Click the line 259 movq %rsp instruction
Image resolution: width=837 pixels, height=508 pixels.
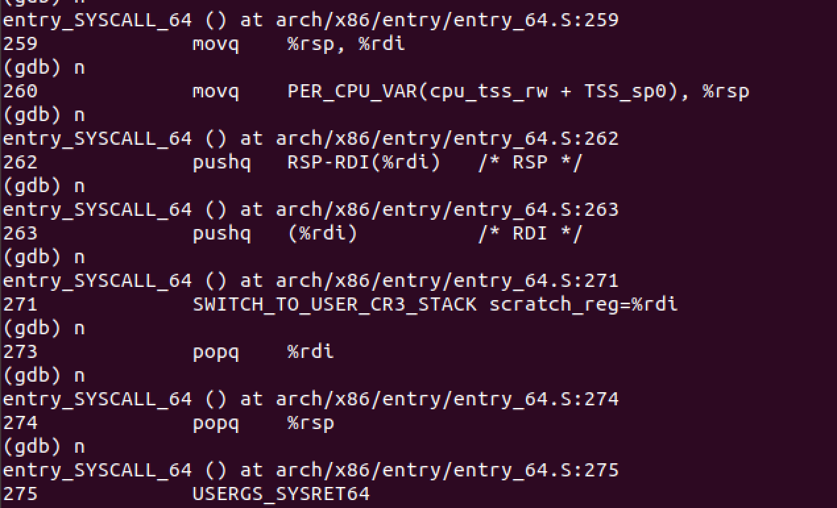[x=298, y=44]
